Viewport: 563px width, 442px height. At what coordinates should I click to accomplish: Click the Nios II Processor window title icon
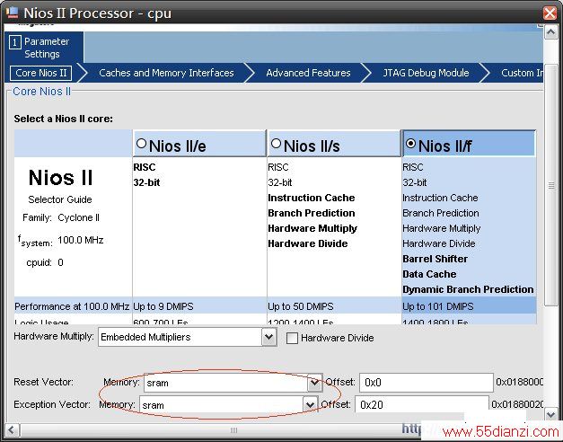point(12,13)
